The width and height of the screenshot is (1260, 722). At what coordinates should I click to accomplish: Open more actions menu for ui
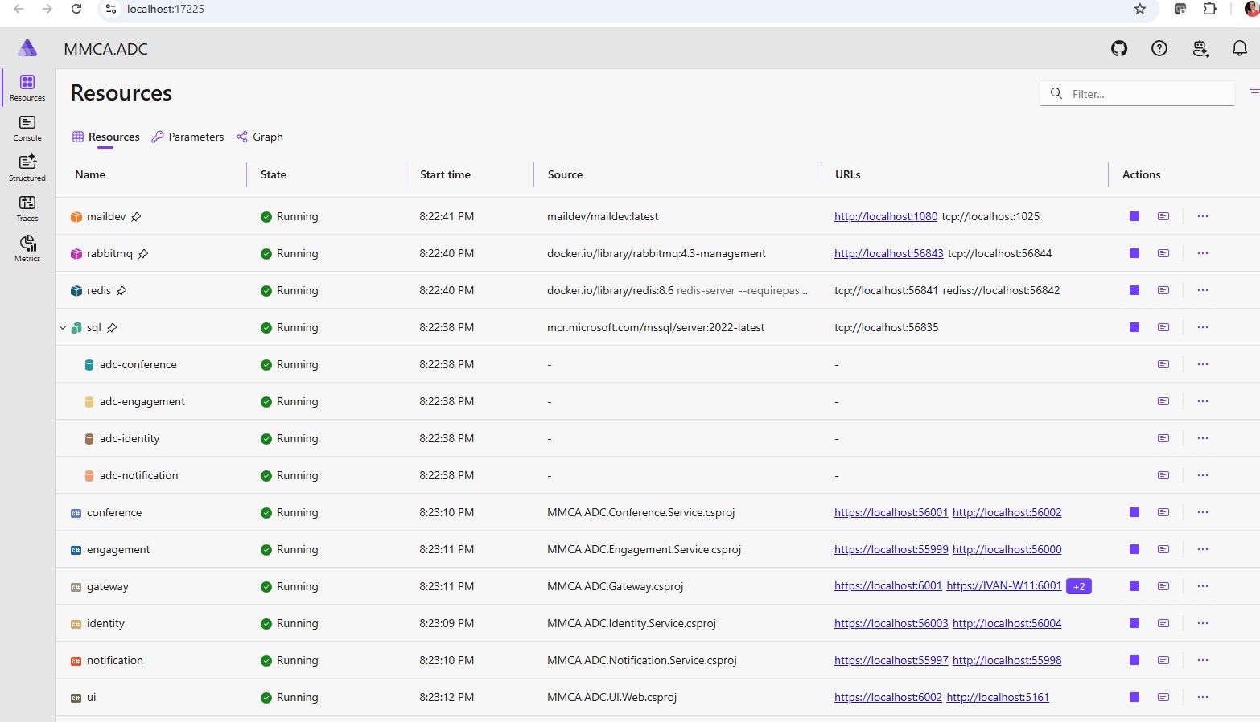coord(1203,697)
